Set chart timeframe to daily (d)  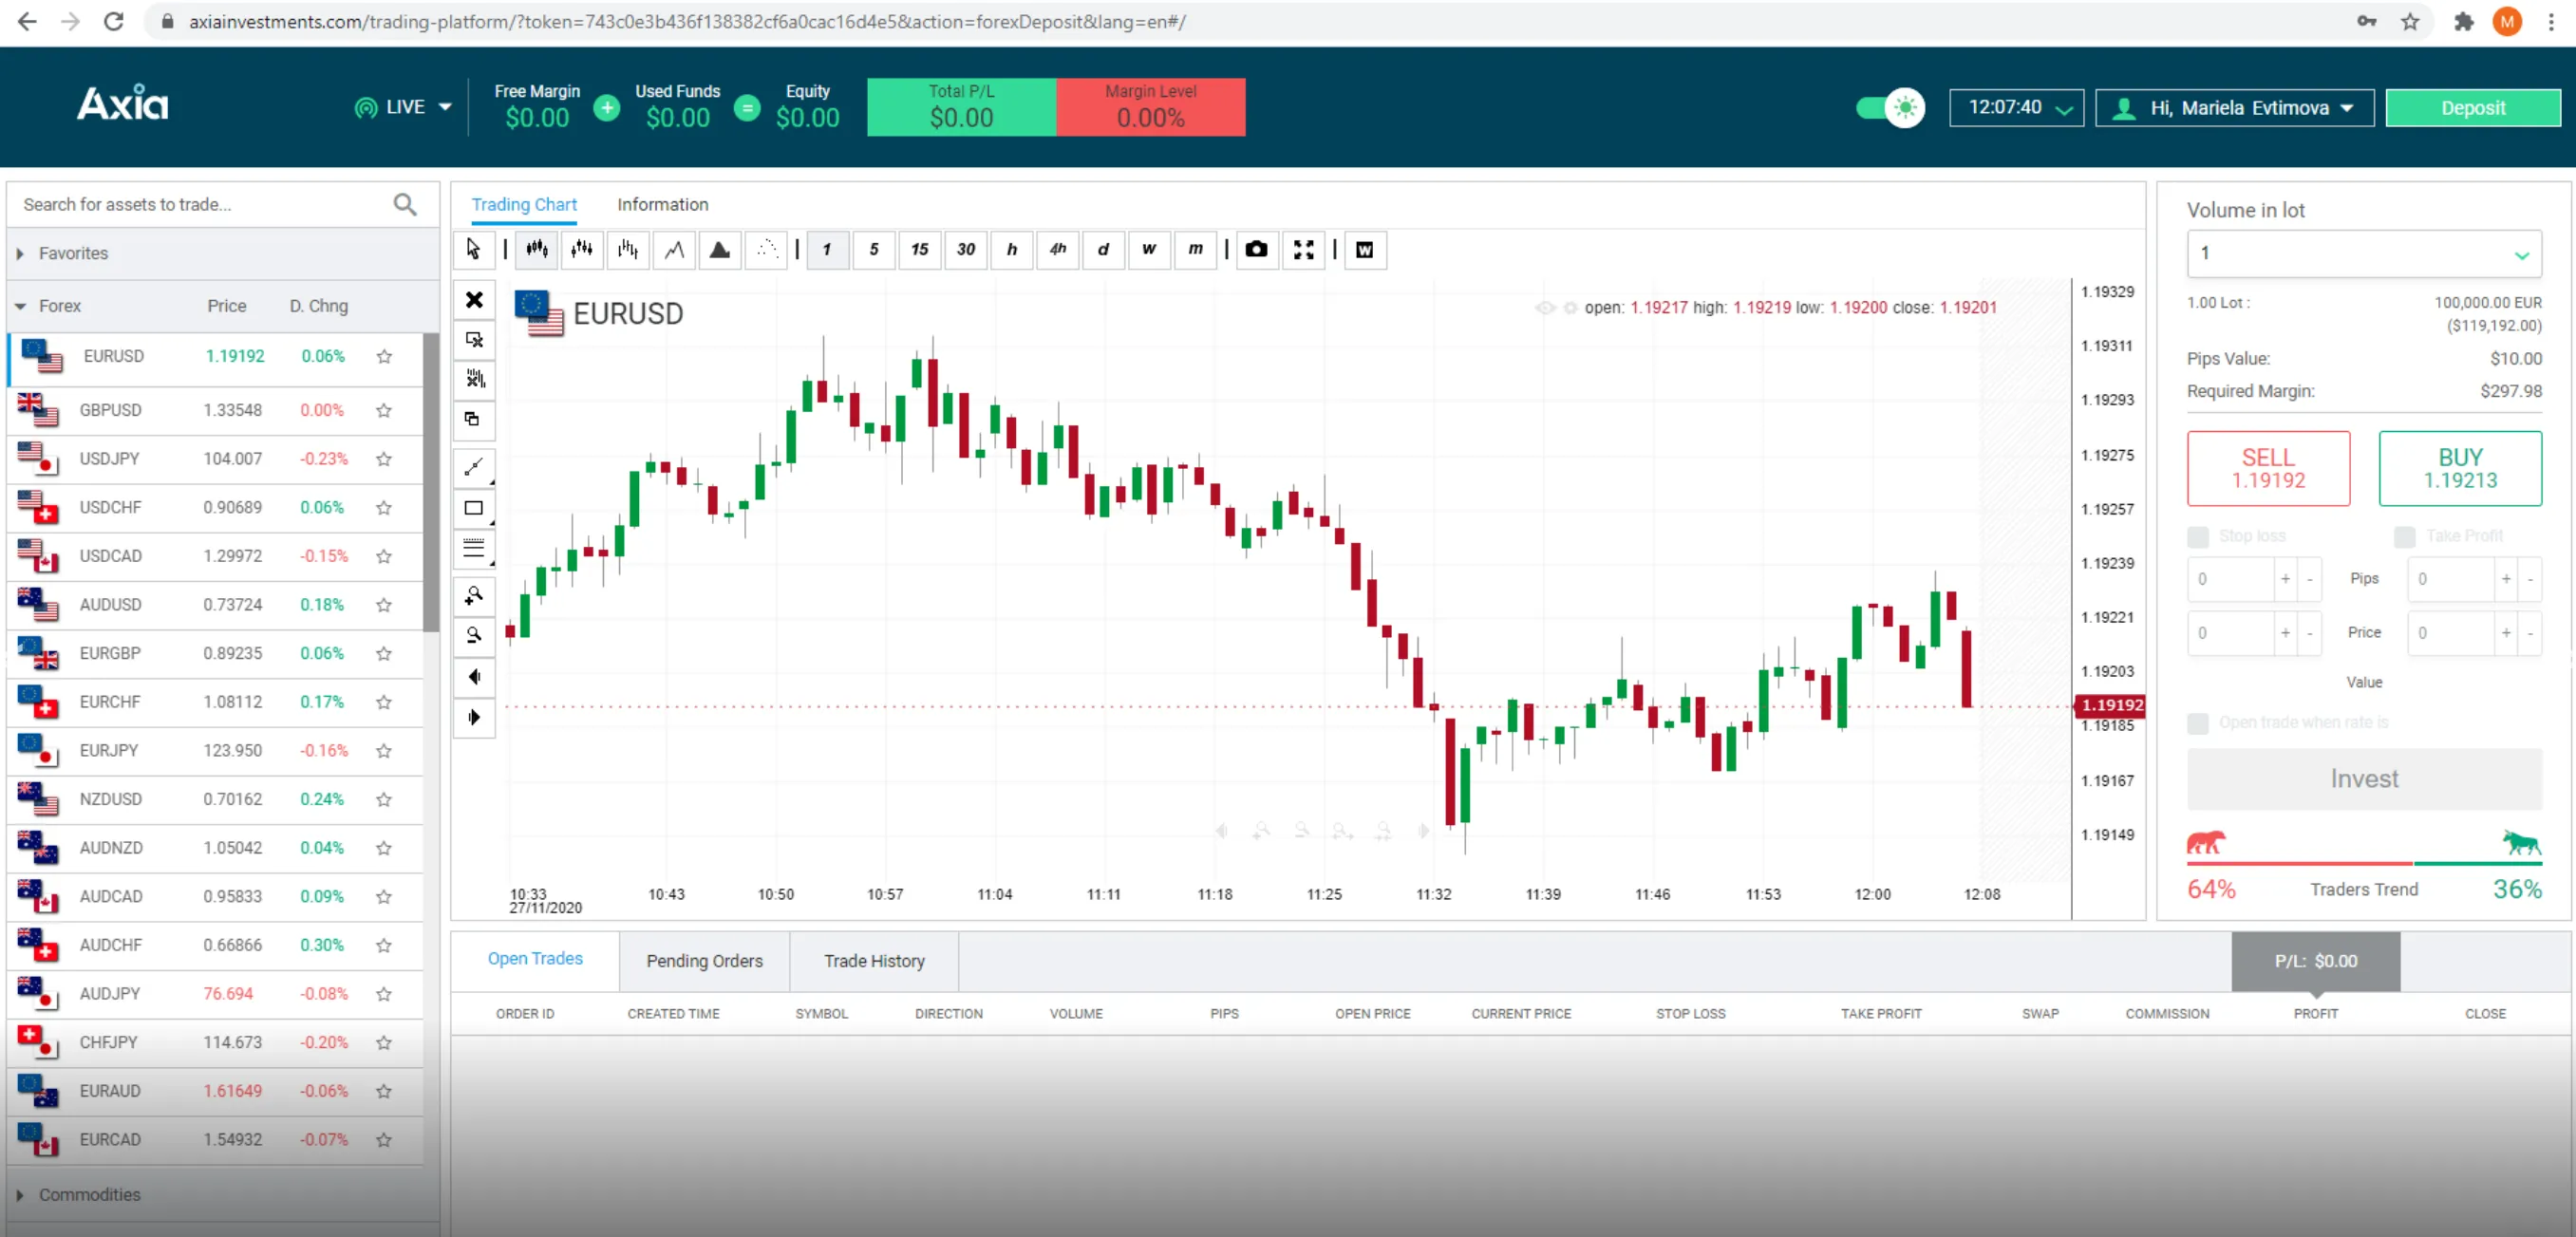point(1104,249)
